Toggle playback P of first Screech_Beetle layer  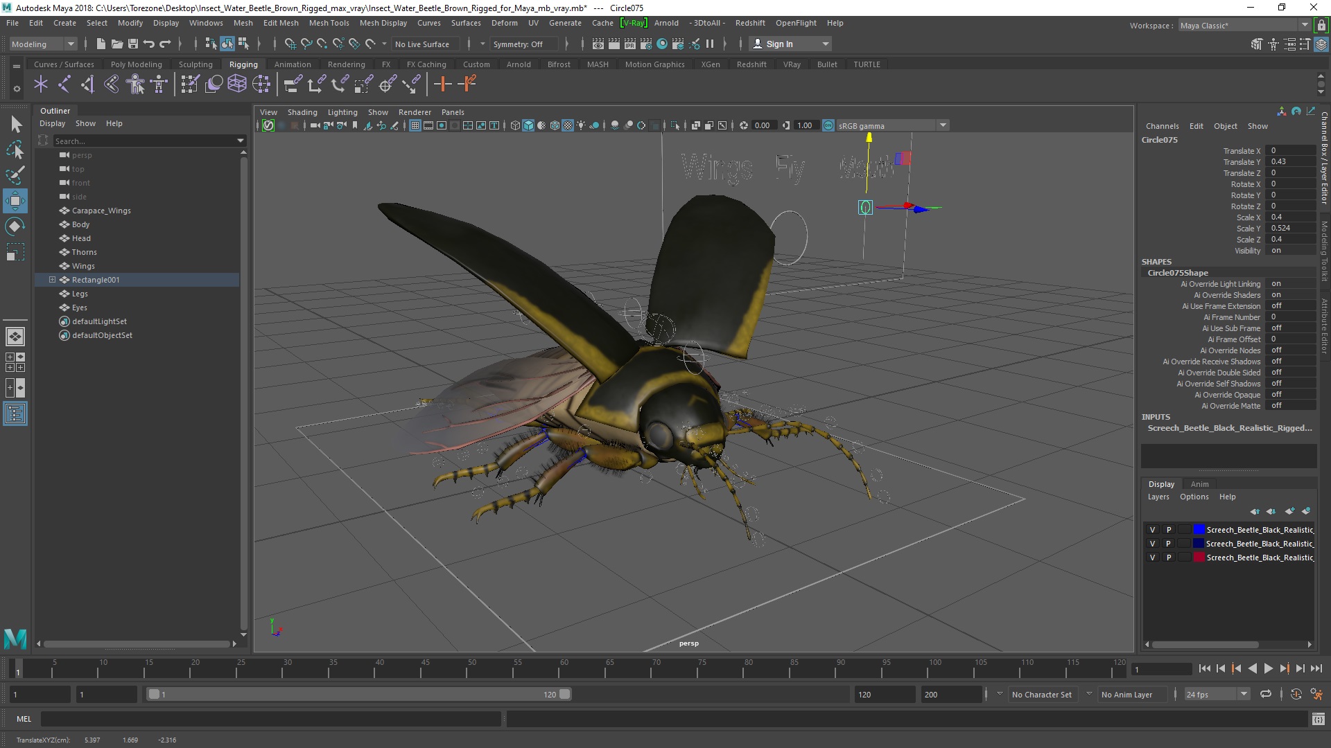(1169, 530)
